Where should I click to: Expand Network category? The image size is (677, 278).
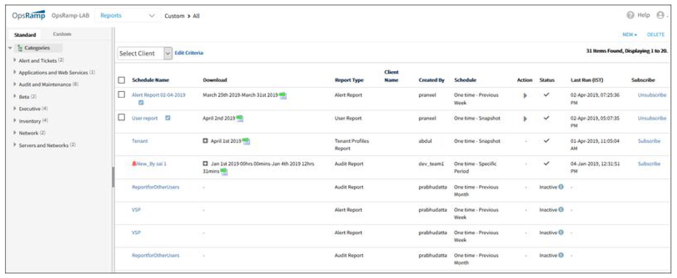pos(14,133)
